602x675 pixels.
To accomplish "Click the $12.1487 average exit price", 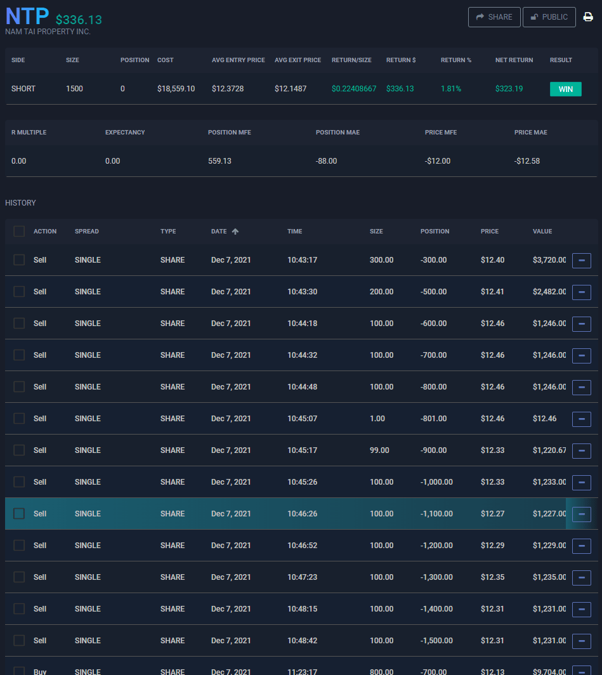I will [x=291, y=89].
